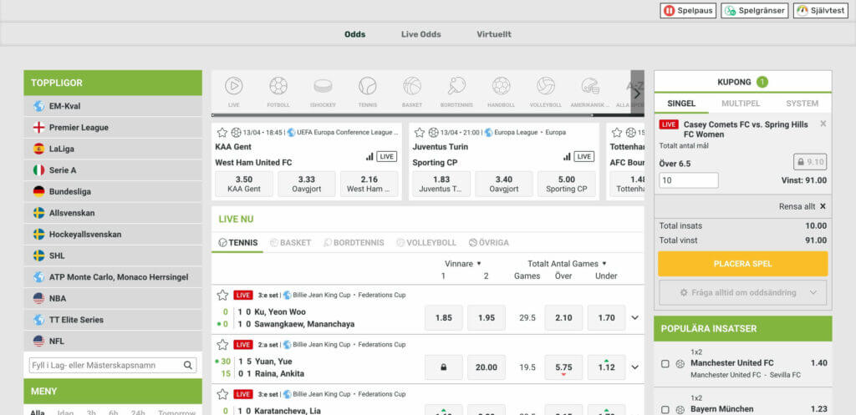Select the Fotboll sport icon
Image resolution: width=856 pixels, height=415 pixels.
pos(278,86)
